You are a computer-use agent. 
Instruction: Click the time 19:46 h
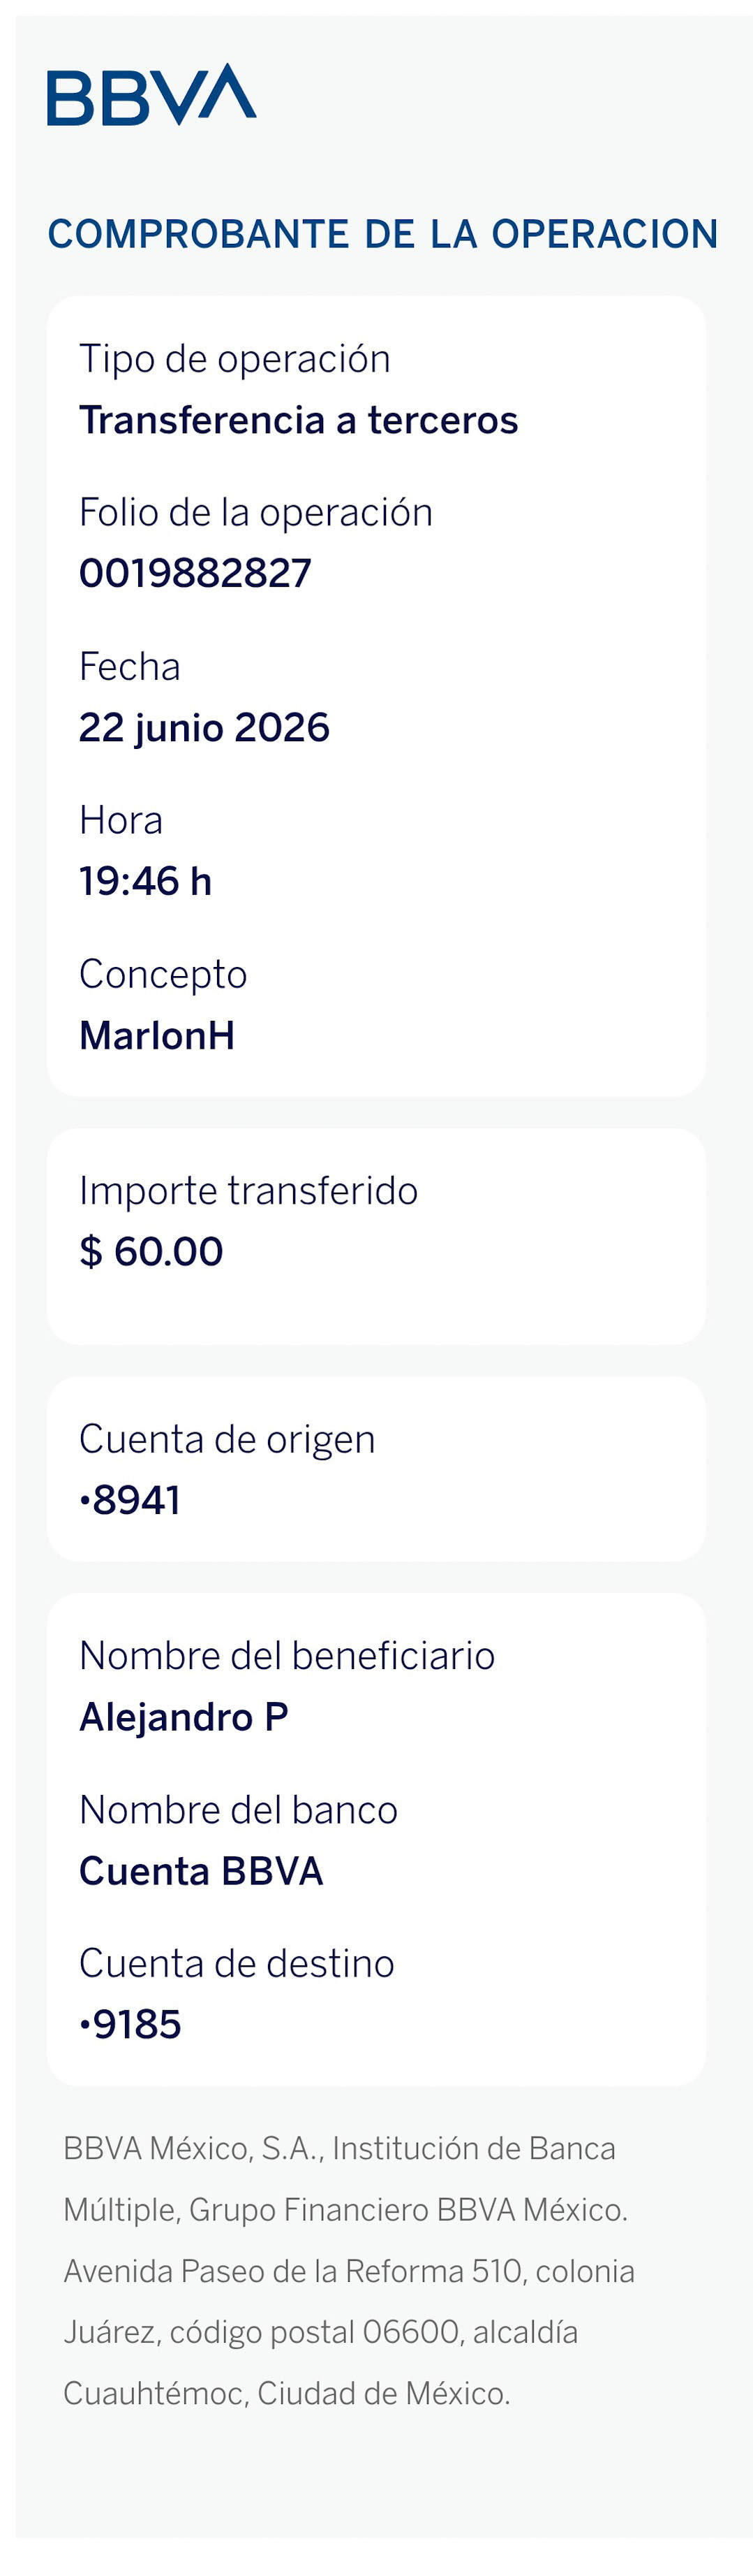click(x=146, y=881)
